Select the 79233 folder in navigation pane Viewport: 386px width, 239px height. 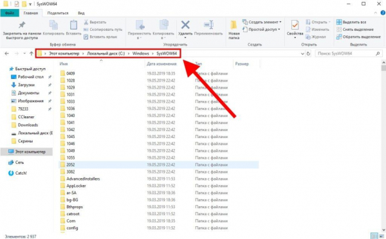click(20, 109)
